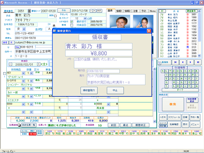
Task: Open the HE1 product code dropdown
Action: click(24, 73)
